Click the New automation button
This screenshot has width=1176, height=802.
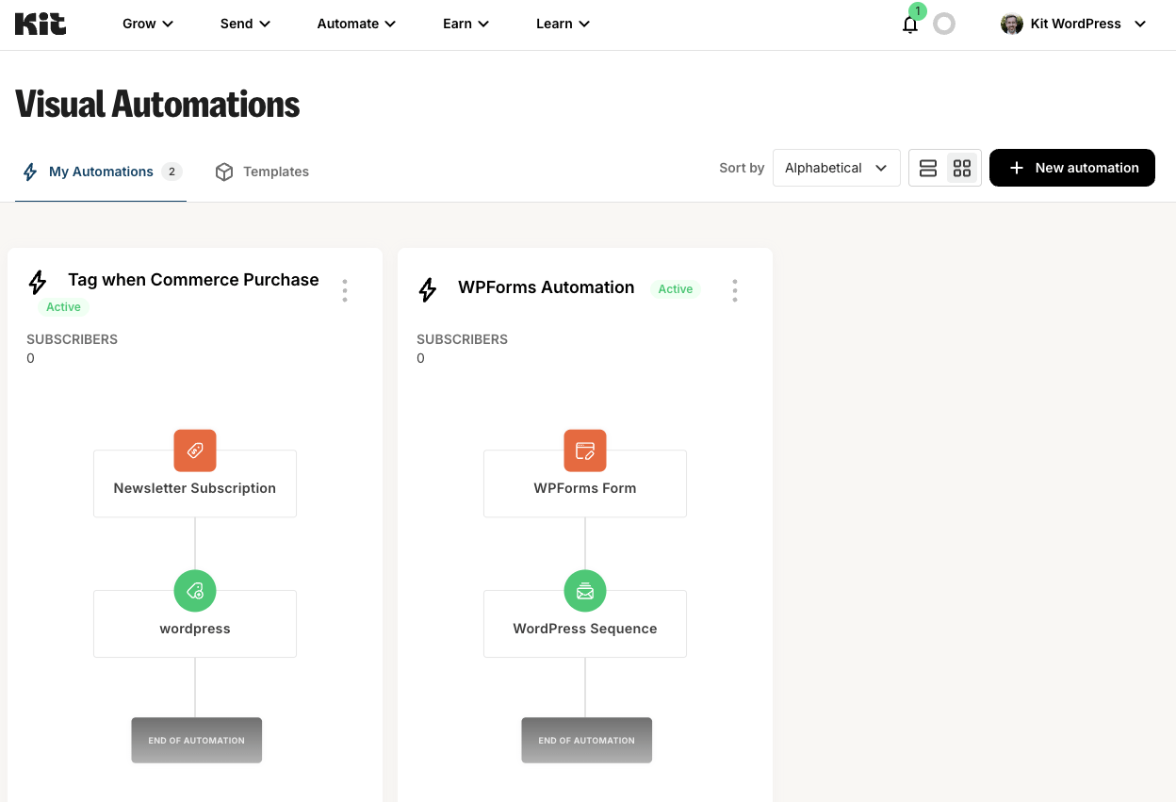coord(1072,168)
